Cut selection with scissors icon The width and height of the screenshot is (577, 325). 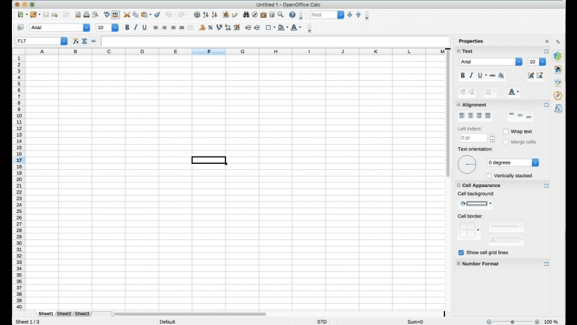coord(127,15)
